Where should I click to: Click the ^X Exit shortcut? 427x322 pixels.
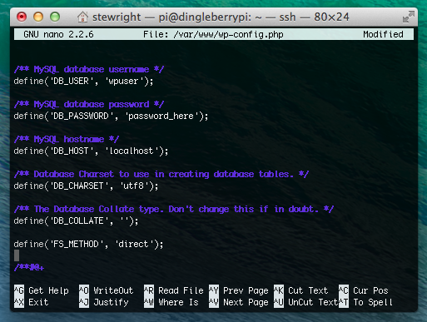tap(32, 302)
